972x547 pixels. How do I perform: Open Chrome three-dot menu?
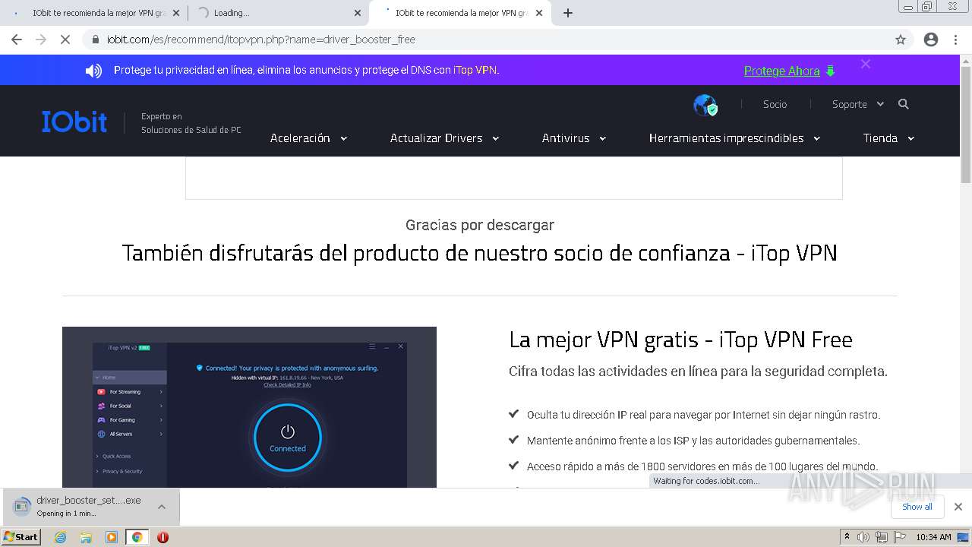click(955, 40)
